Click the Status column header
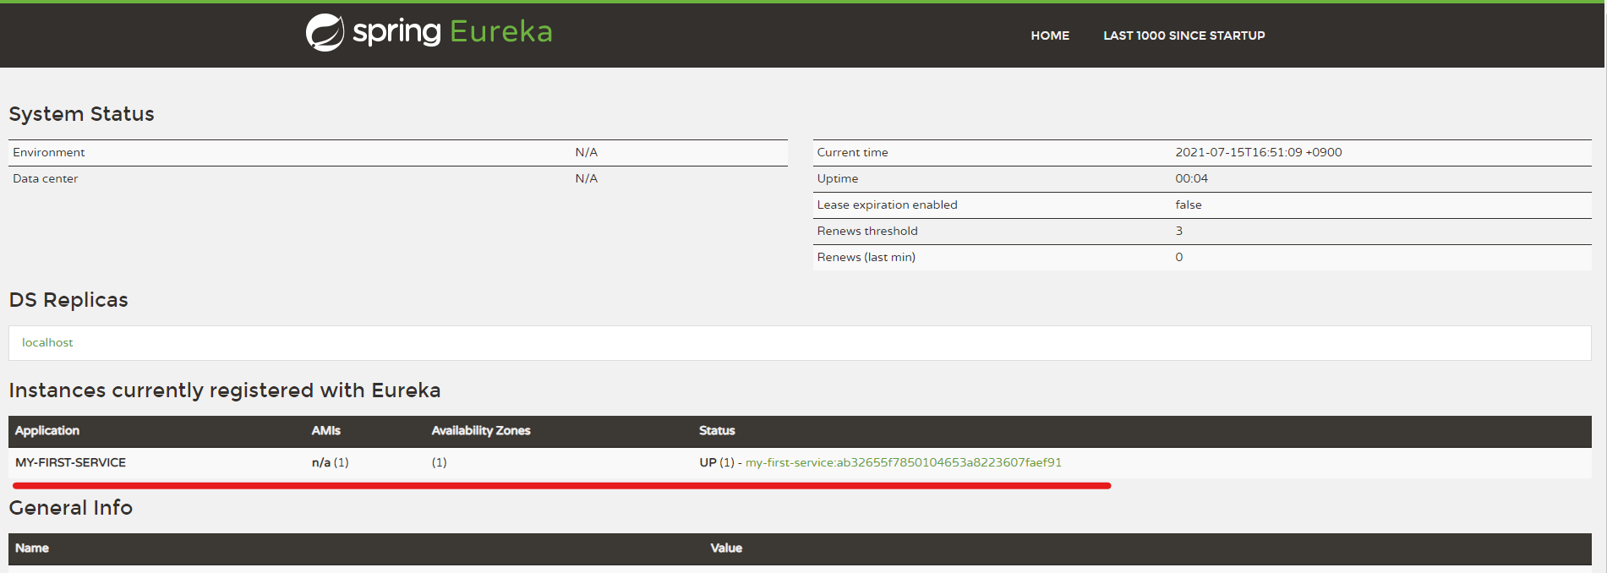This screenshot has height=573, width=1607. click(x=717, y=430)
